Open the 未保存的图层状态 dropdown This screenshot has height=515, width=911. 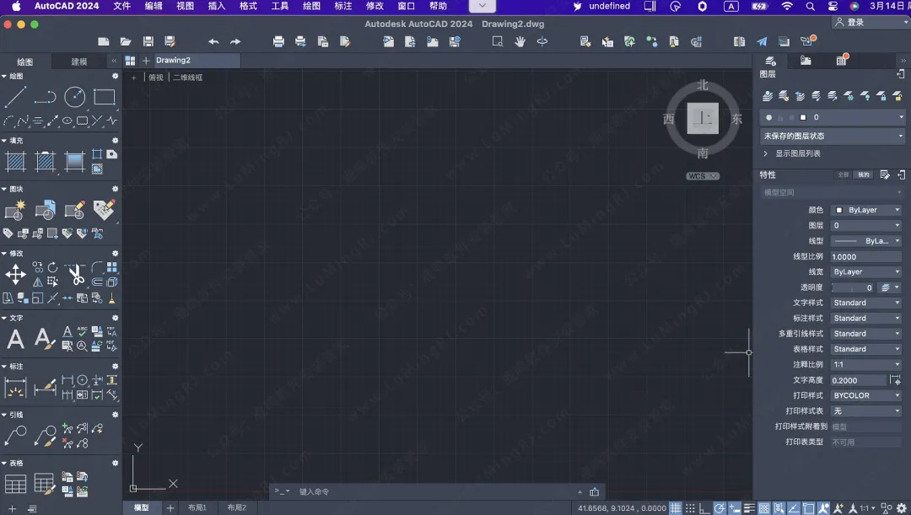832,136
